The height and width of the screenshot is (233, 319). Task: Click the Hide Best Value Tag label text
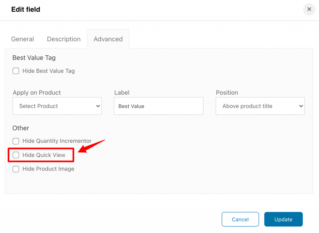point(48,71)
